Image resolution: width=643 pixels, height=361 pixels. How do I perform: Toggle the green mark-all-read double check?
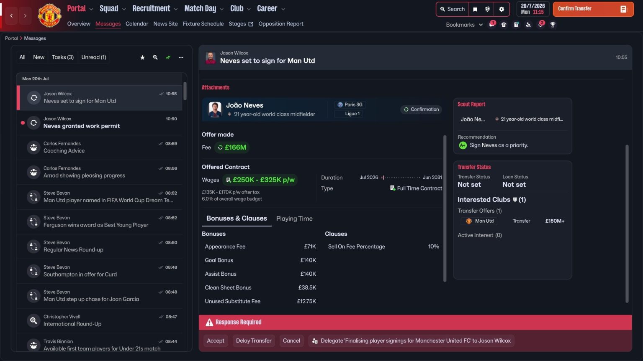click(x=168, y=57)
